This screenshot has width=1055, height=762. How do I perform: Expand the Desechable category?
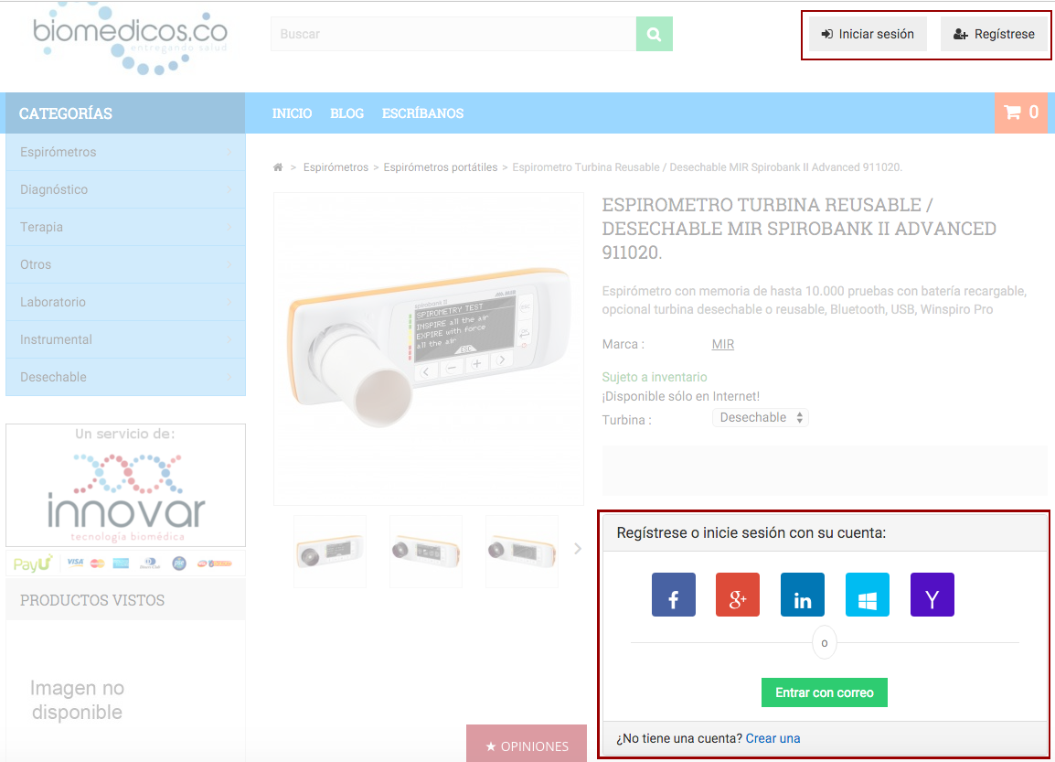(126, 377)
